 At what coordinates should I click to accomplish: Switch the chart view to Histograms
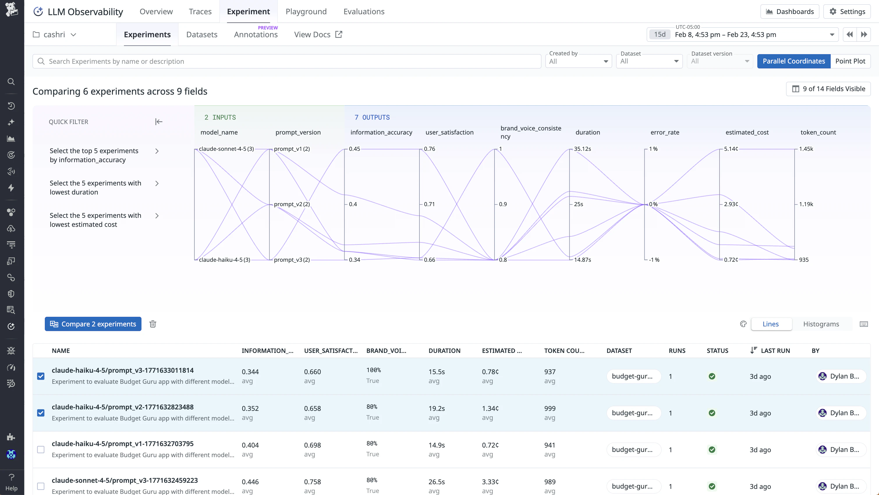click(x=821, y=323)
